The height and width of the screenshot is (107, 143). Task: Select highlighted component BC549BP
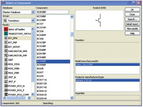click(53, 61)
